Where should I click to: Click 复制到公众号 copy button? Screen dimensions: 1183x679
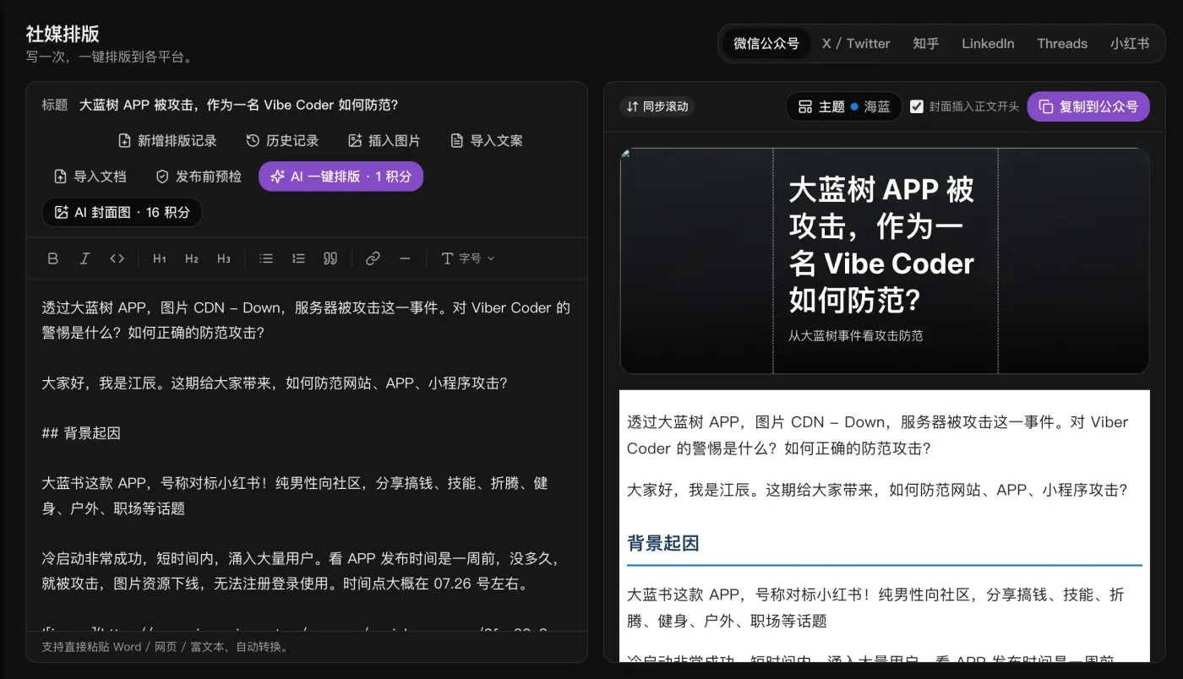tap(1088, 106)
